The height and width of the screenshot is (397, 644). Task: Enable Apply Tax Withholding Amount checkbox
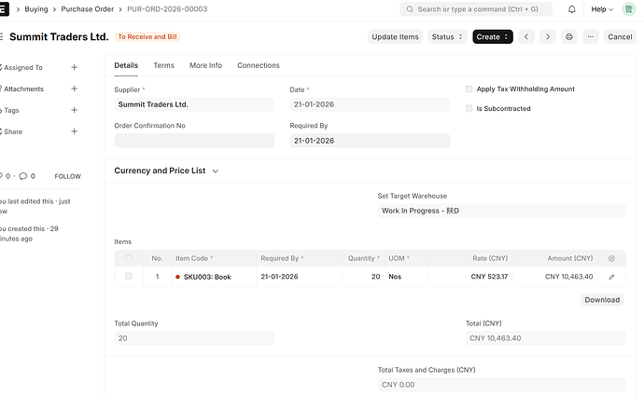(x=469, y=89)
